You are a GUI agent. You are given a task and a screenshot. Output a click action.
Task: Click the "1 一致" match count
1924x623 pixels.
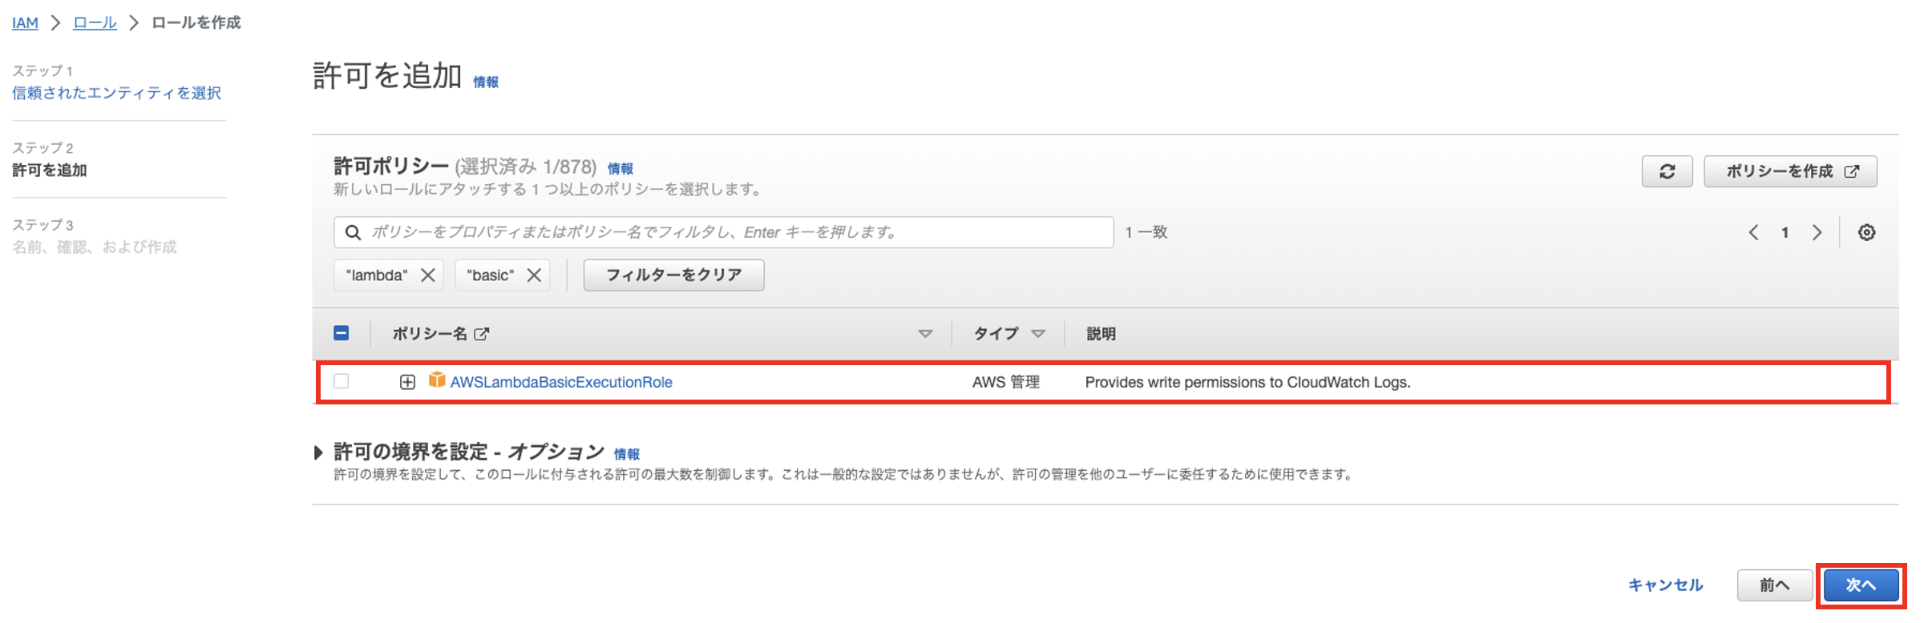point(1146,232)
